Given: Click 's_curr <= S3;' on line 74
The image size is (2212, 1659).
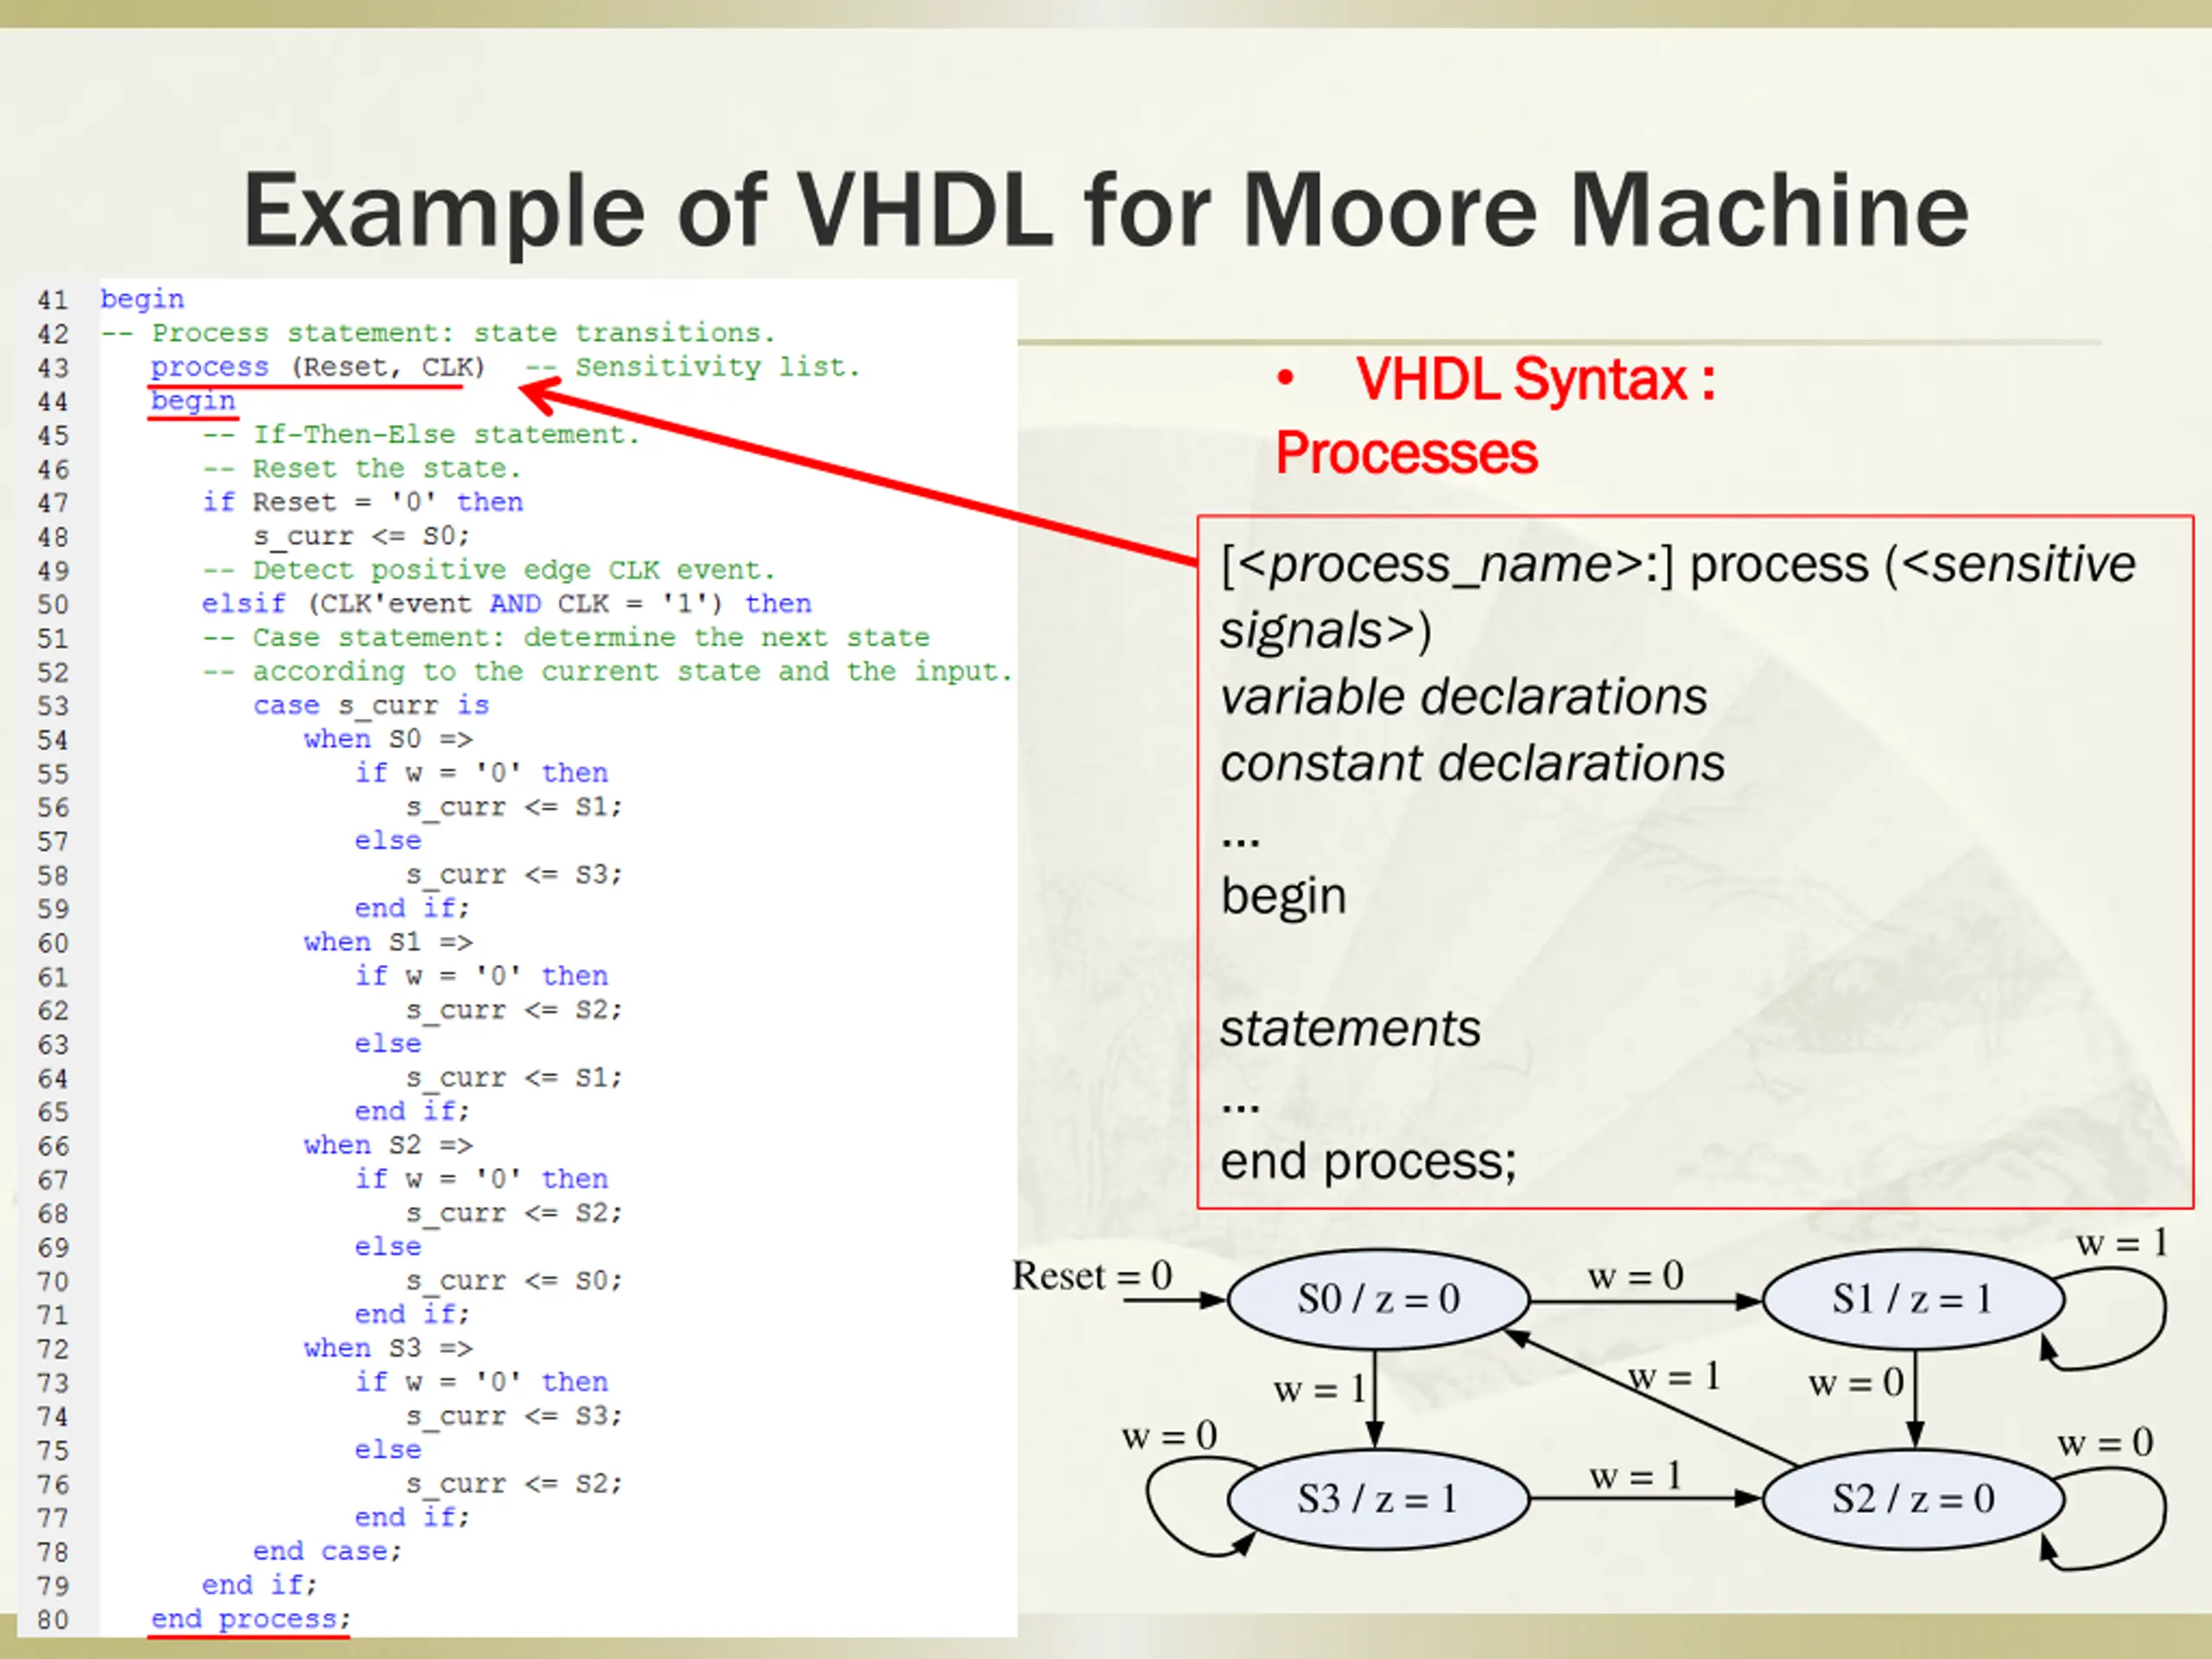Looking at the screenshot, I should pyautogui.click(x=514, y=1416).
